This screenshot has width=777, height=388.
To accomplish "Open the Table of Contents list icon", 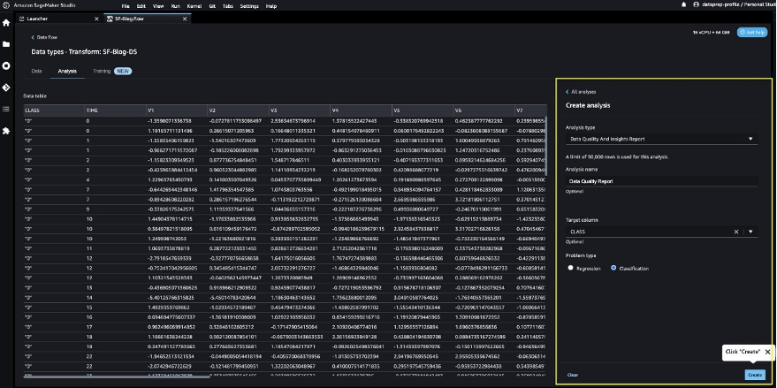I will click(x=6, y=109).
